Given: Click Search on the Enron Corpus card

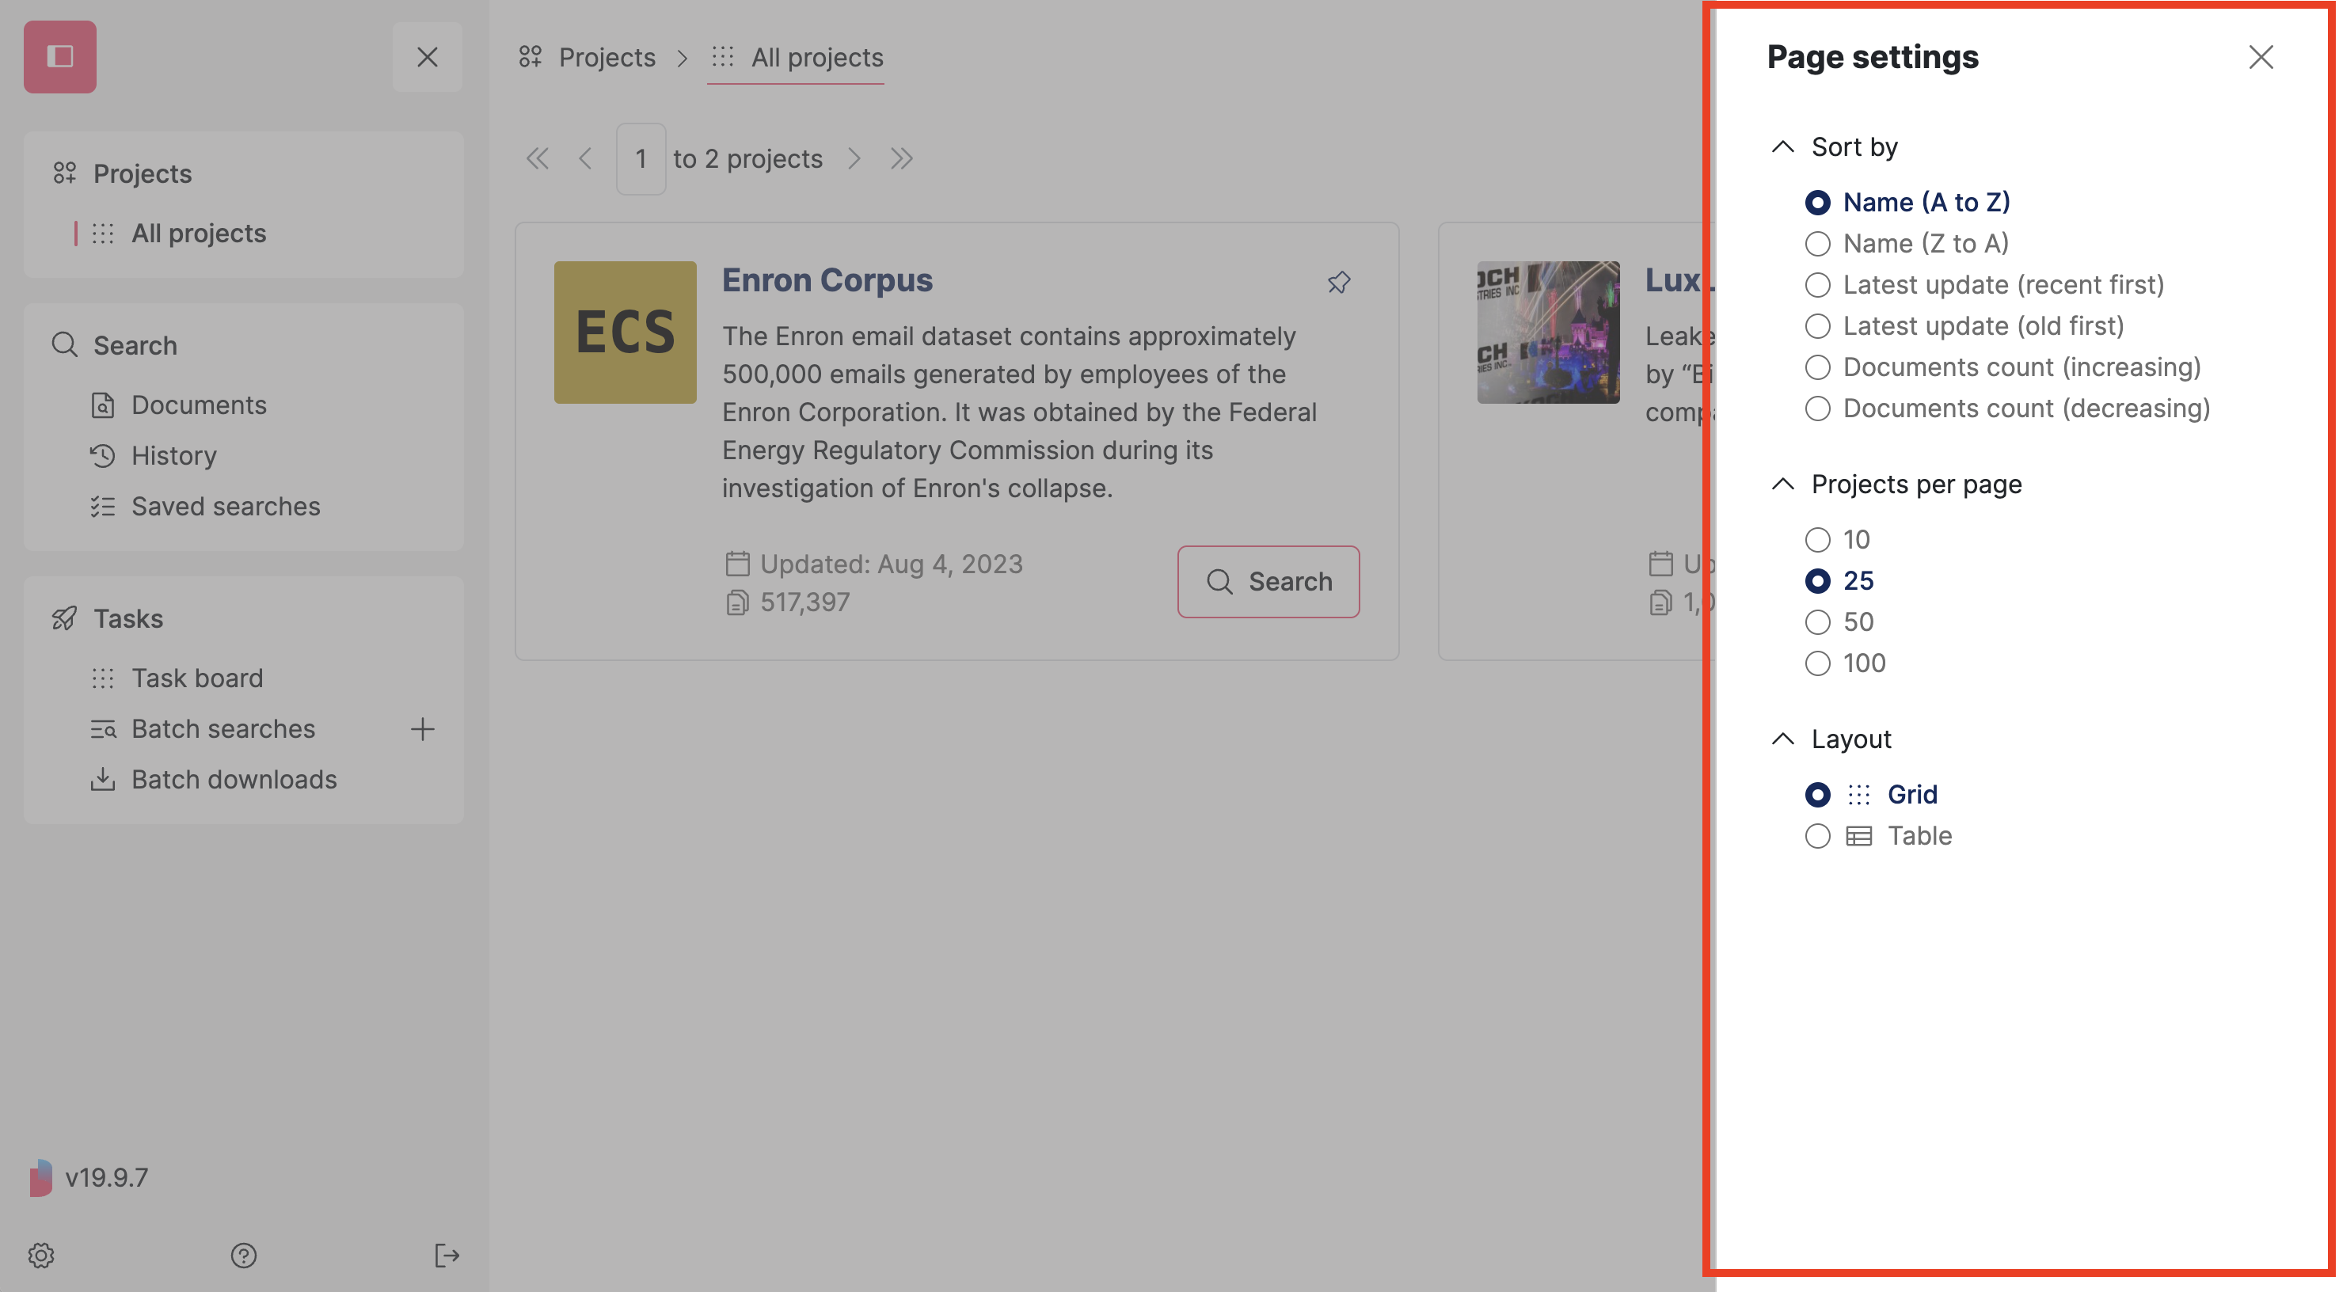Looking at the screenshot, I should 1268,581.
